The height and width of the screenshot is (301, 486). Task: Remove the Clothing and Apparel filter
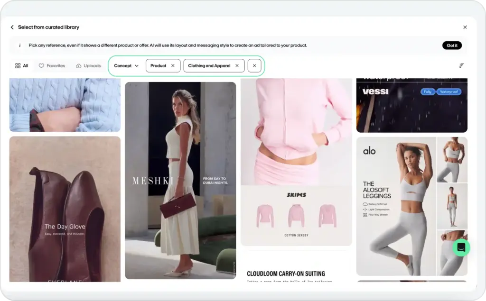[x=237, y=65]
